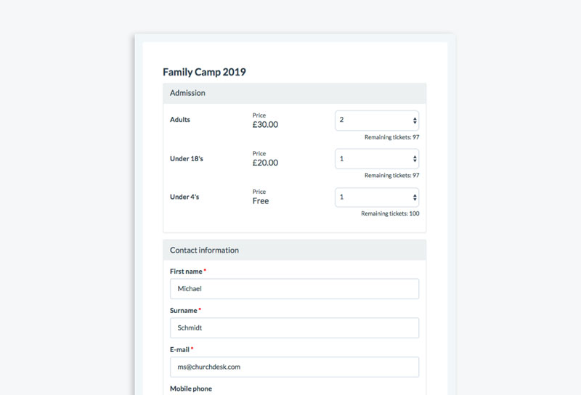Open the Under 4's ticket quantity dropdown
This screenshot has width=581, height=395.
[x=376, y=197]
